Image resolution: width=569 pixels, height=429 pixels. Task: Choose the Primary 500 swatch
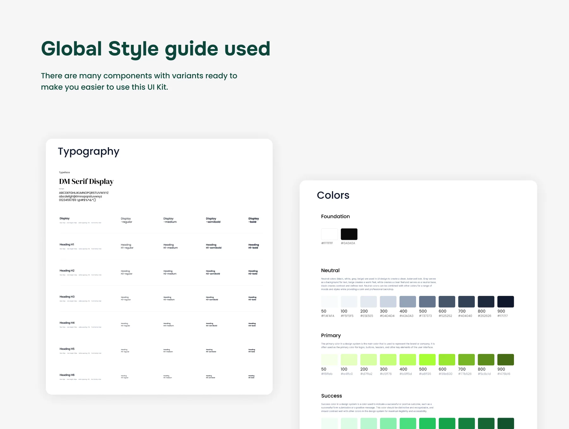click(427, 360)
